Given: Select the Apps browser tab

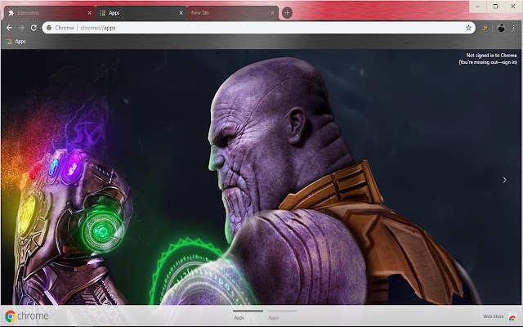Looking at the screenshot, I should [141, 13].
